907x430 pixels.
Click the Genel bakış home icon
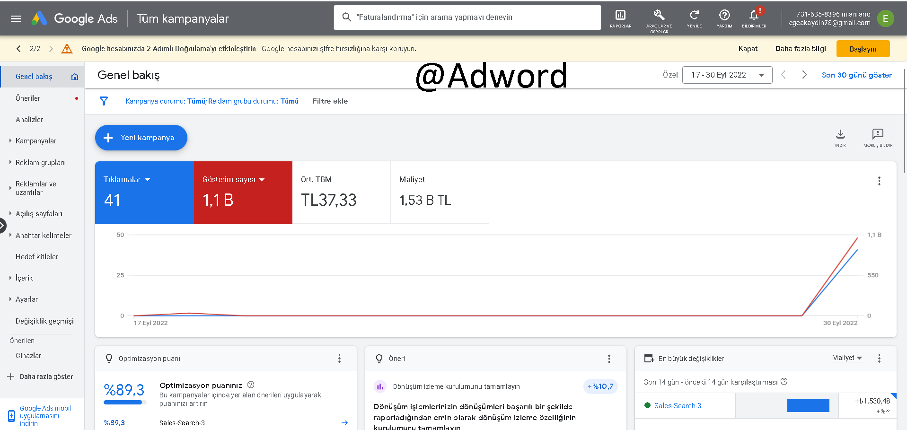coord(75,77)
